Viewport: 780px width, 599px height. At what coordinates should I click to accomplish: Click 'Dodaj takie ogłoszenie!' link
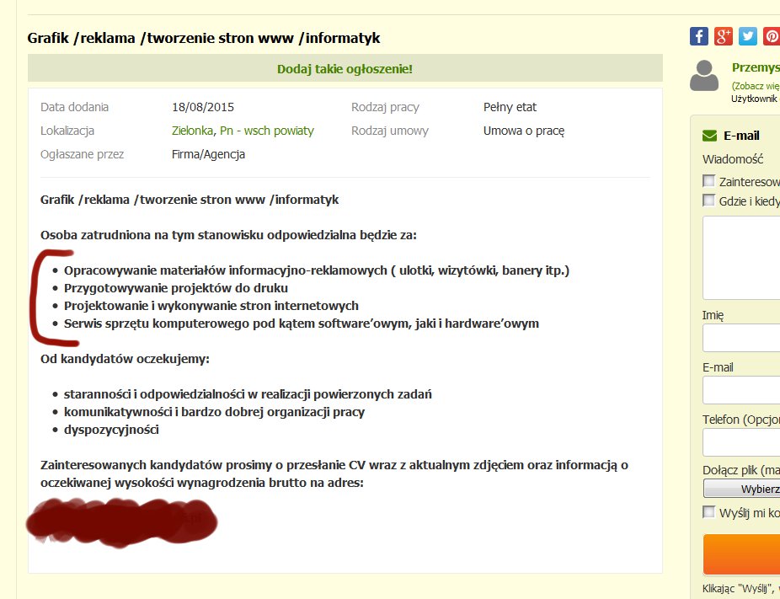click(x=345, y=68)
